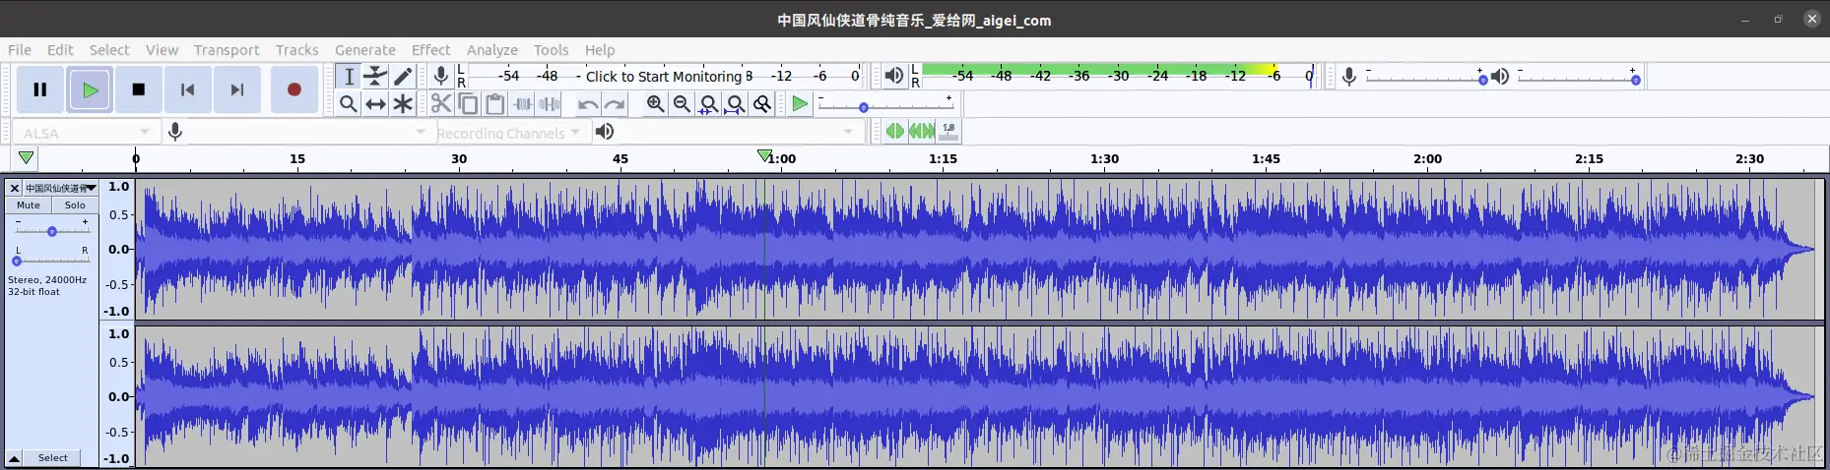Select the magnifier Zoom tool
This screenshot has width=1830, height=470.
coord(349,103)
